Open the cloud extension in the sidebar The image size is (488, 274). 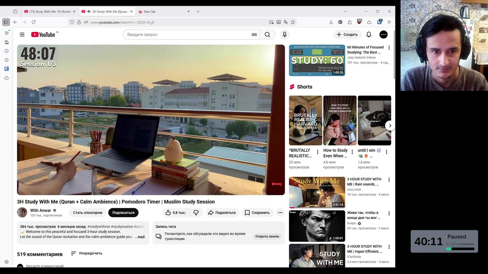click(x=6, y=78)
